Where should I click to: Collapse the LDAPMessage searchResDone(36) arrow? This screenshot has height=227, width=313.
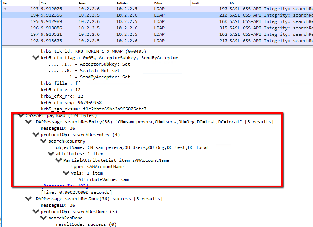[x=28, y=199]
